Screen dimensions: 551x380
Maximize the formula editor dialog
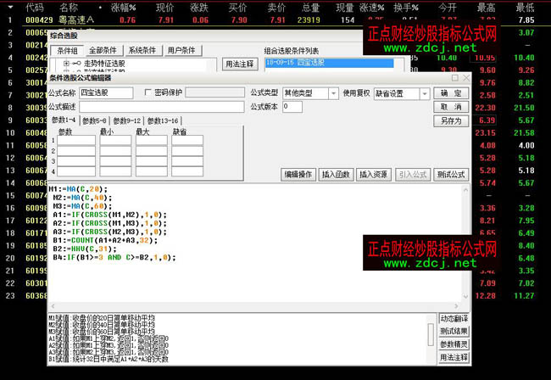pos(455,78)
